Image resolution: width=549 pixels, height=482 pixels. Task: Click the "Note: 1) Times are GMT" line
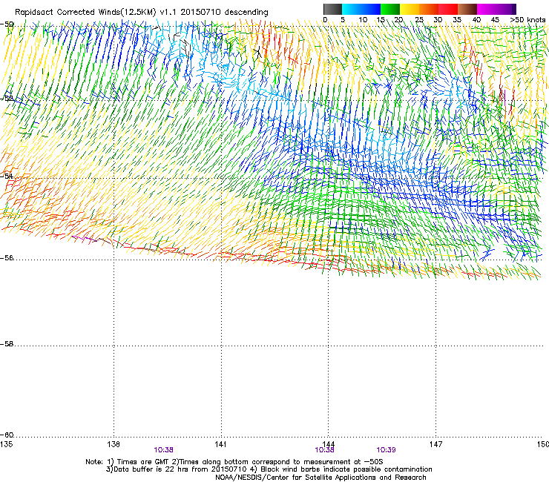click(234, 462)
